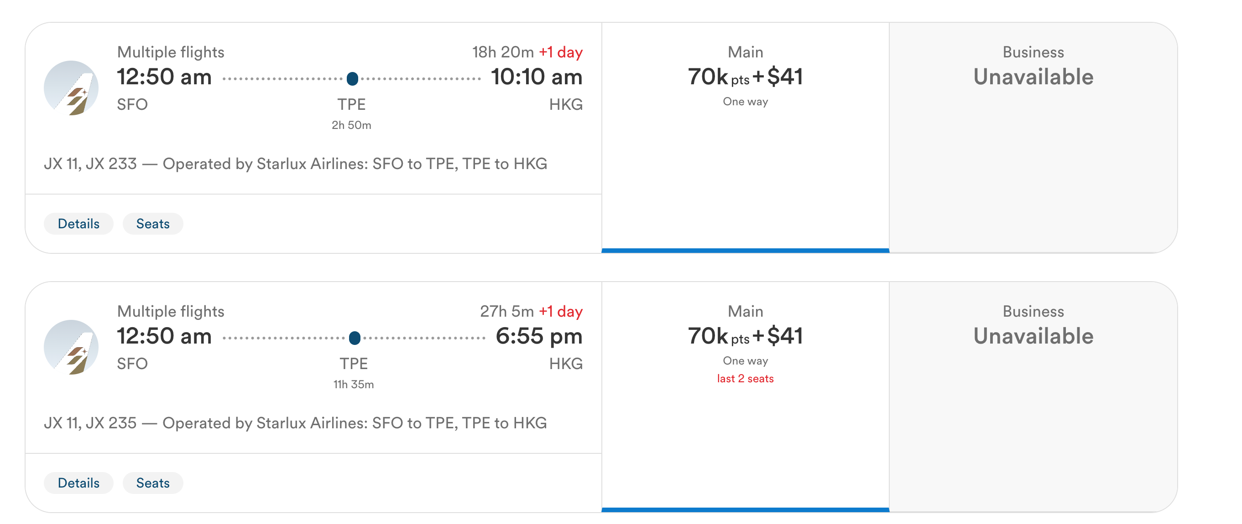
Task: Open Seats for JX 11, JX 233 flight
Action: 153,223
